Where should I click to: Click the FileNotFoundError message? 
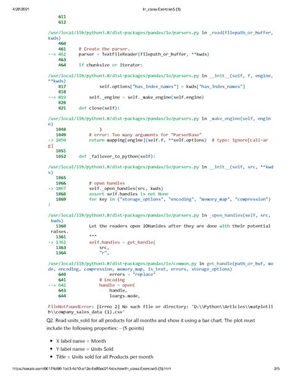click(x=160, y=310)
